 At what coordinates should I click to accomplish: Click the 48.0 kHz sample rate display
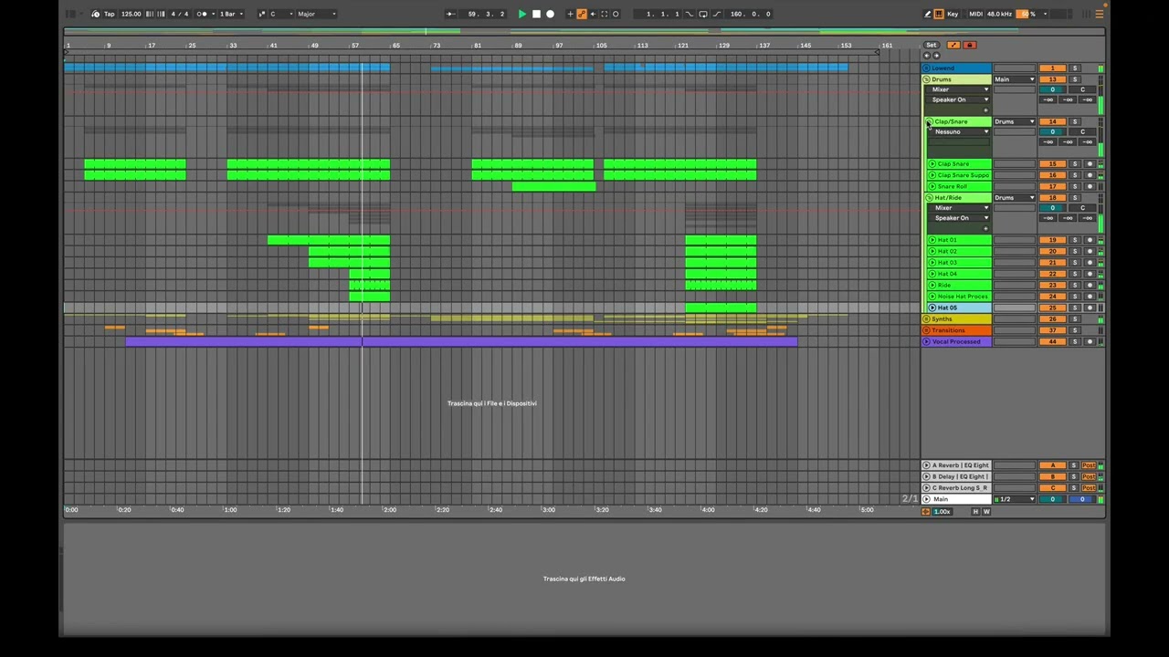click(x=999, y=14)
